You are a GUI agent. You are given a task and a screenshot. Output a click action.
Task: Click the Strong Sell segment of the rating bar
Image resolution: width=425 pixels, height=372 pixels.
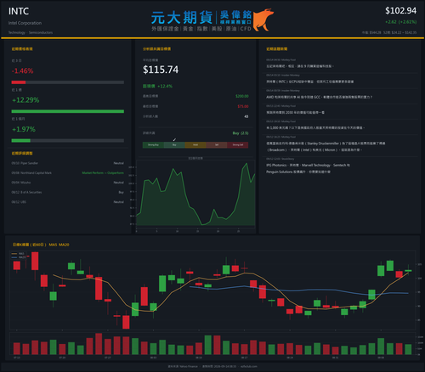238,145
